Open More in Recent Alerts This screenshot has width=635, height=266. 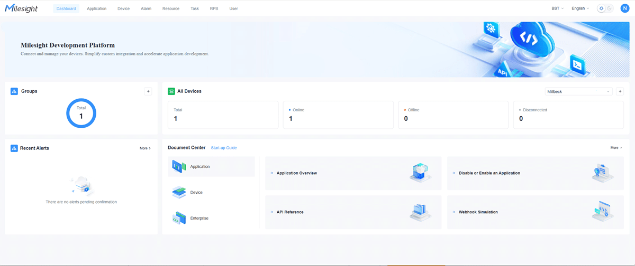(x=145, y=148)
